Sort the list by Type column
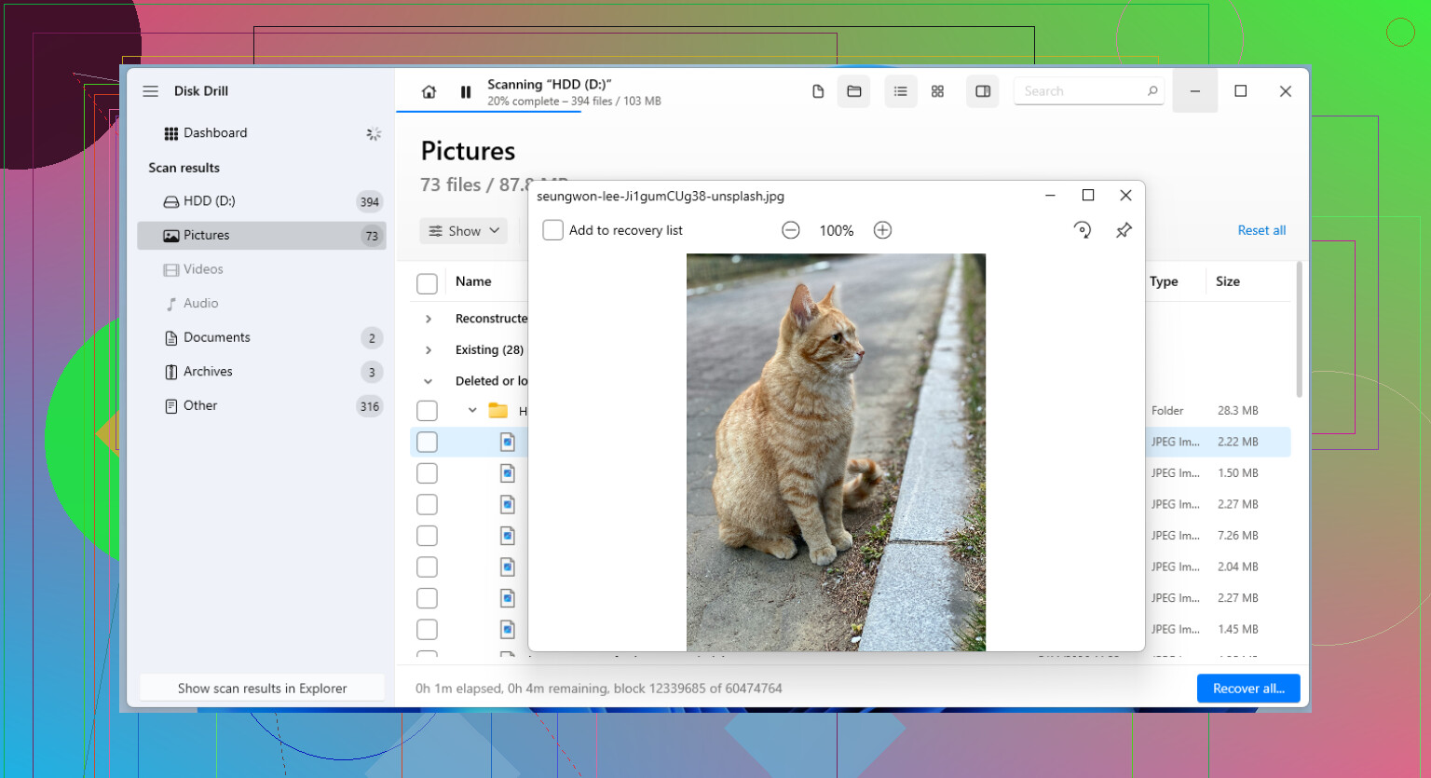Viewport: 1431px width, 778px height. coord(1164,281)
